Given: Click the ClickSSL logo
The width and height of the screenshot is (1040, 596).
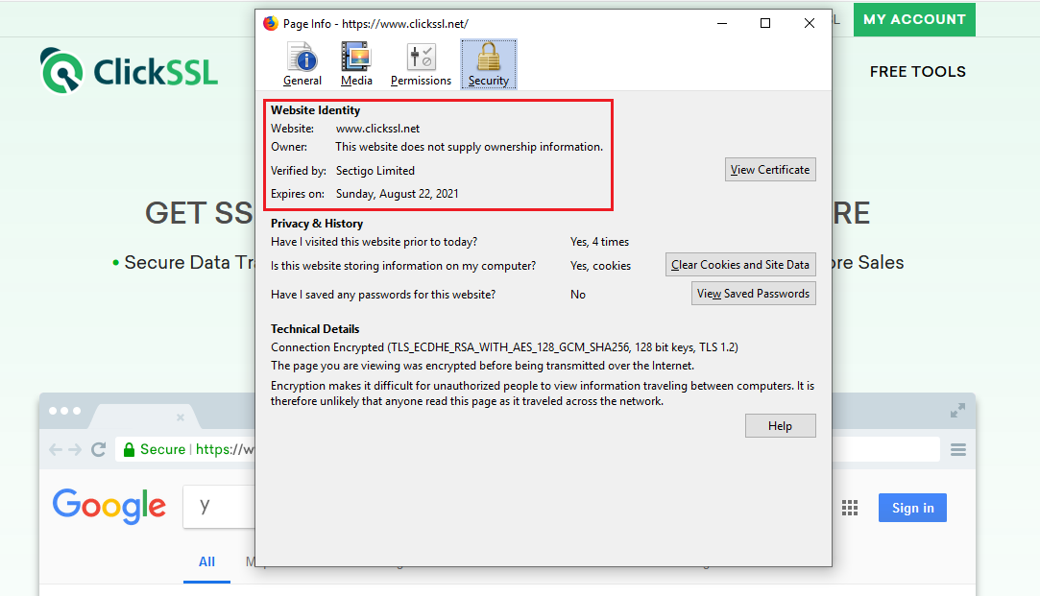Looking at the screenshot, I should point(130,71).
